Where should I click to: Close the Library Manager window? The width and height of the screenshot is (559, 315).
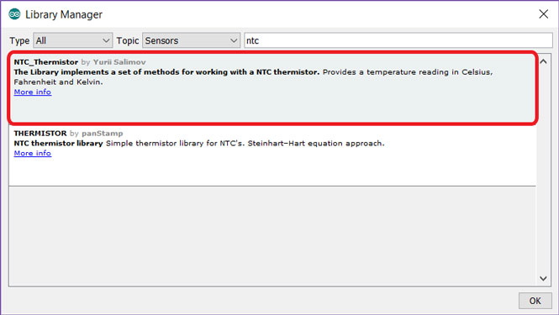(x=543, y=14)
